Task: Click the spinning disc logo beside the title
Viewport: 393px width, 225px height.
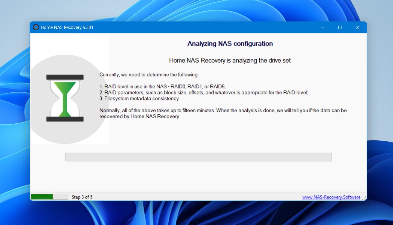Action: [x=36, y=27]
